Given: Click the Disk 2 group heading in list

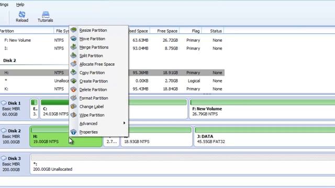Looking at the screenshot, I should coord(9,61).
